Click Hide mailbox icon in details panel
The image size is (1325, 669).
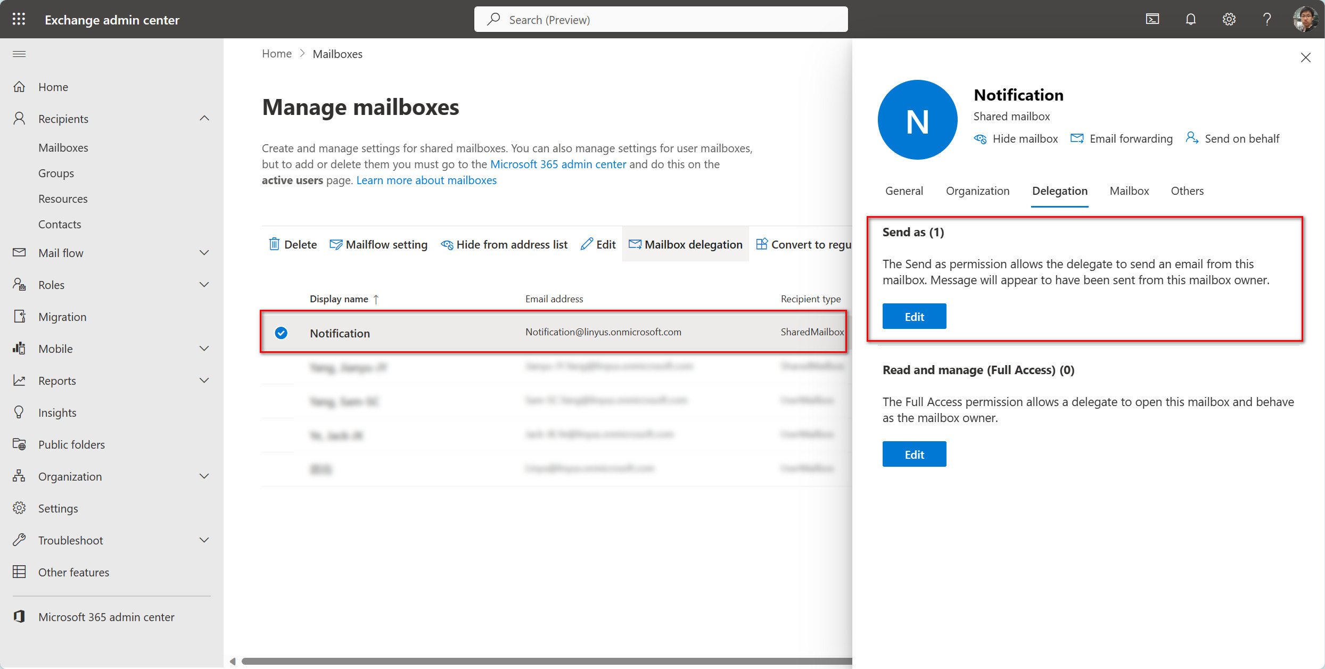[x=980, y=139]
